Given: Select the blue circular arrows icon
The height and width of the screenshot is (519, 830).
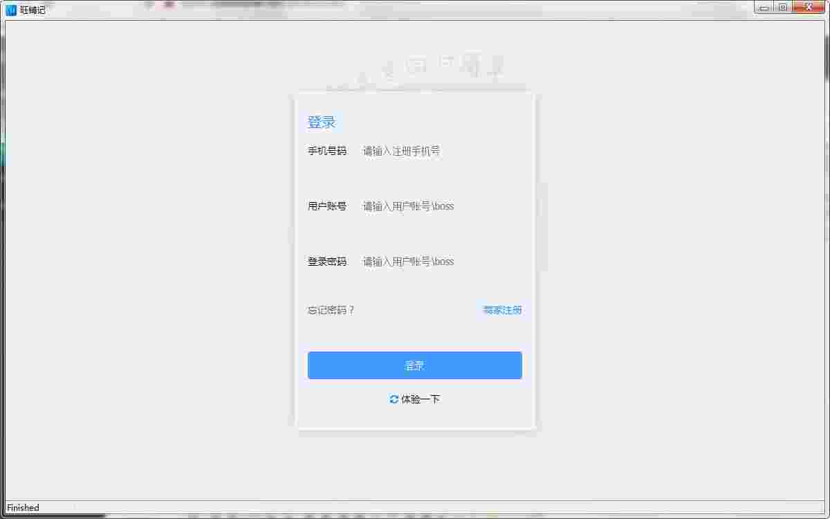Looking at the screenshot, I should [392, 399].
